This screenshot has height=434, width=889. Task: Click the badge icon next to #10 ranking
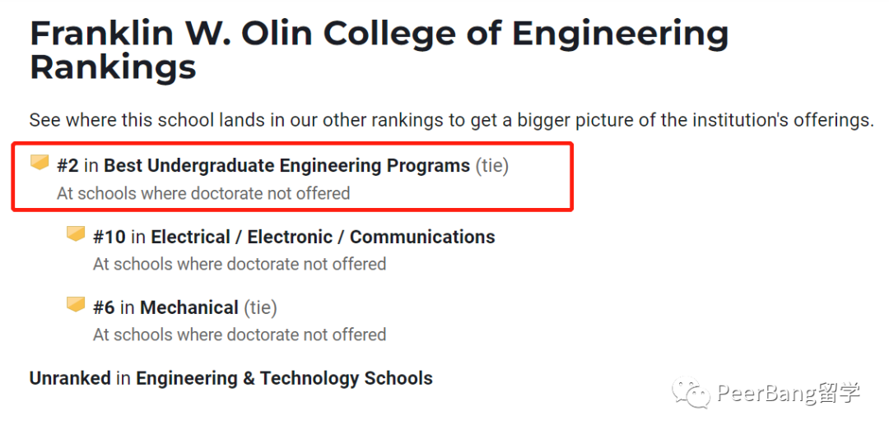coord(76,233)
